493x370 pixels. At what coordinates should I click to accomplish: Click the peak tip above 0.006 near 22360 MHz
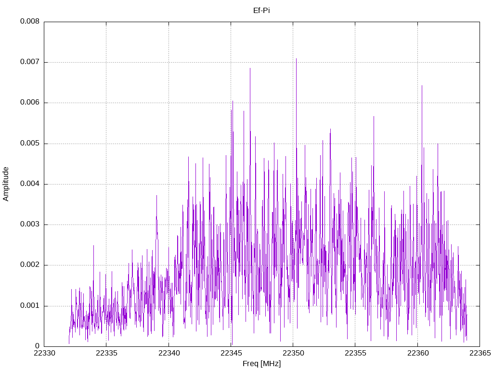422,86
